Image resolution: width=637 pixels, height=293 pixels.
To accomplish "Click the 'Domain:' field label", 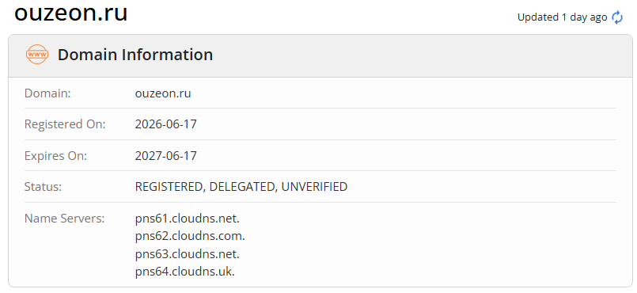I will click(x=47, y=93).
